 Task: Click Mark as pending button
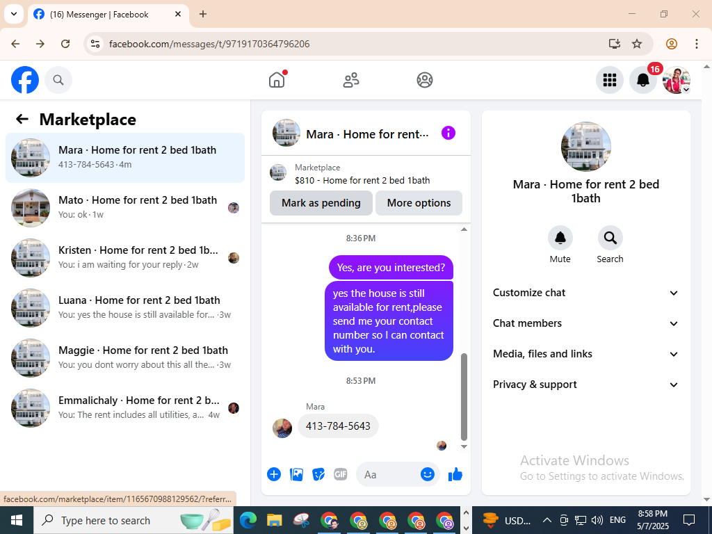point(321,203)
